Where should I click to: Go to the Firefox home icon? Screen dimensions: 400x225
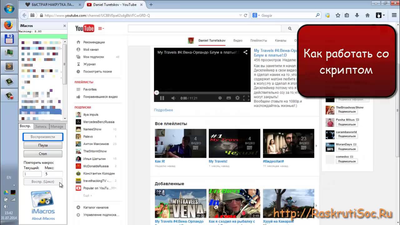[x=367, y=15]
